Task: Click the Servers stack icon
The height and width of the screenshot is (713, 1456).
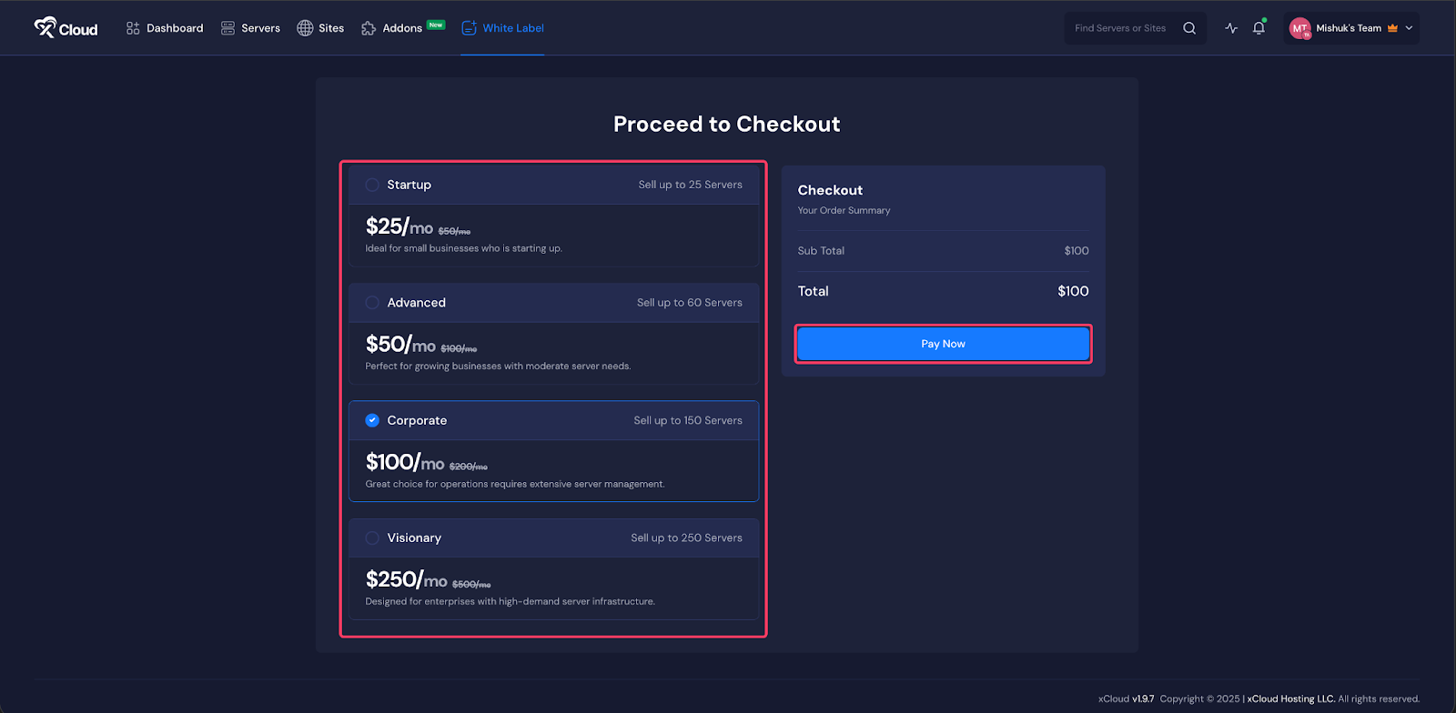Action: pos(227,28)
